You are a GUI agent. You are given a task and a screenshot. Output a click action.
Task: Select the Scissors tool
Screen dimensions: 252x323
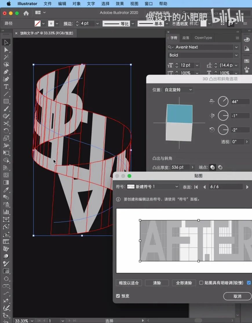click(6, 123)
